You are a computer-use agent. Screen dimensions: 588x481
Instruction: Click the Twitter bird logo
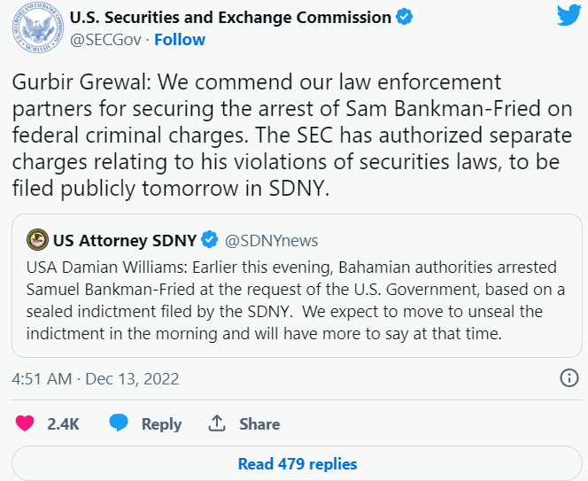coord(569,15)
